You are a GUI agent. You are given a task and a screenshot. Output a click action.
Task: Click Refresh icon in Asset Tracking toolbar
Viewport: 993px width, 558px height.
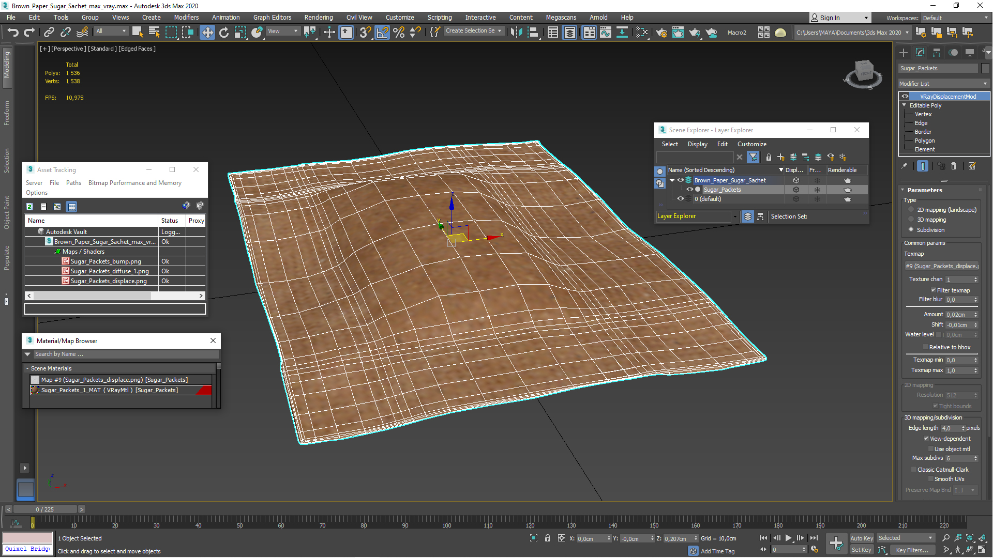(x=30, y=207)
